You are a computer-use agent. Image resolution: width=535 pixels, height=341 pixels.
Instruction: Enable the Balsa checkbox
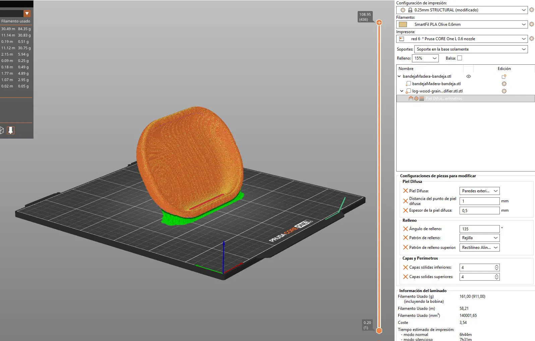point(460,58)
